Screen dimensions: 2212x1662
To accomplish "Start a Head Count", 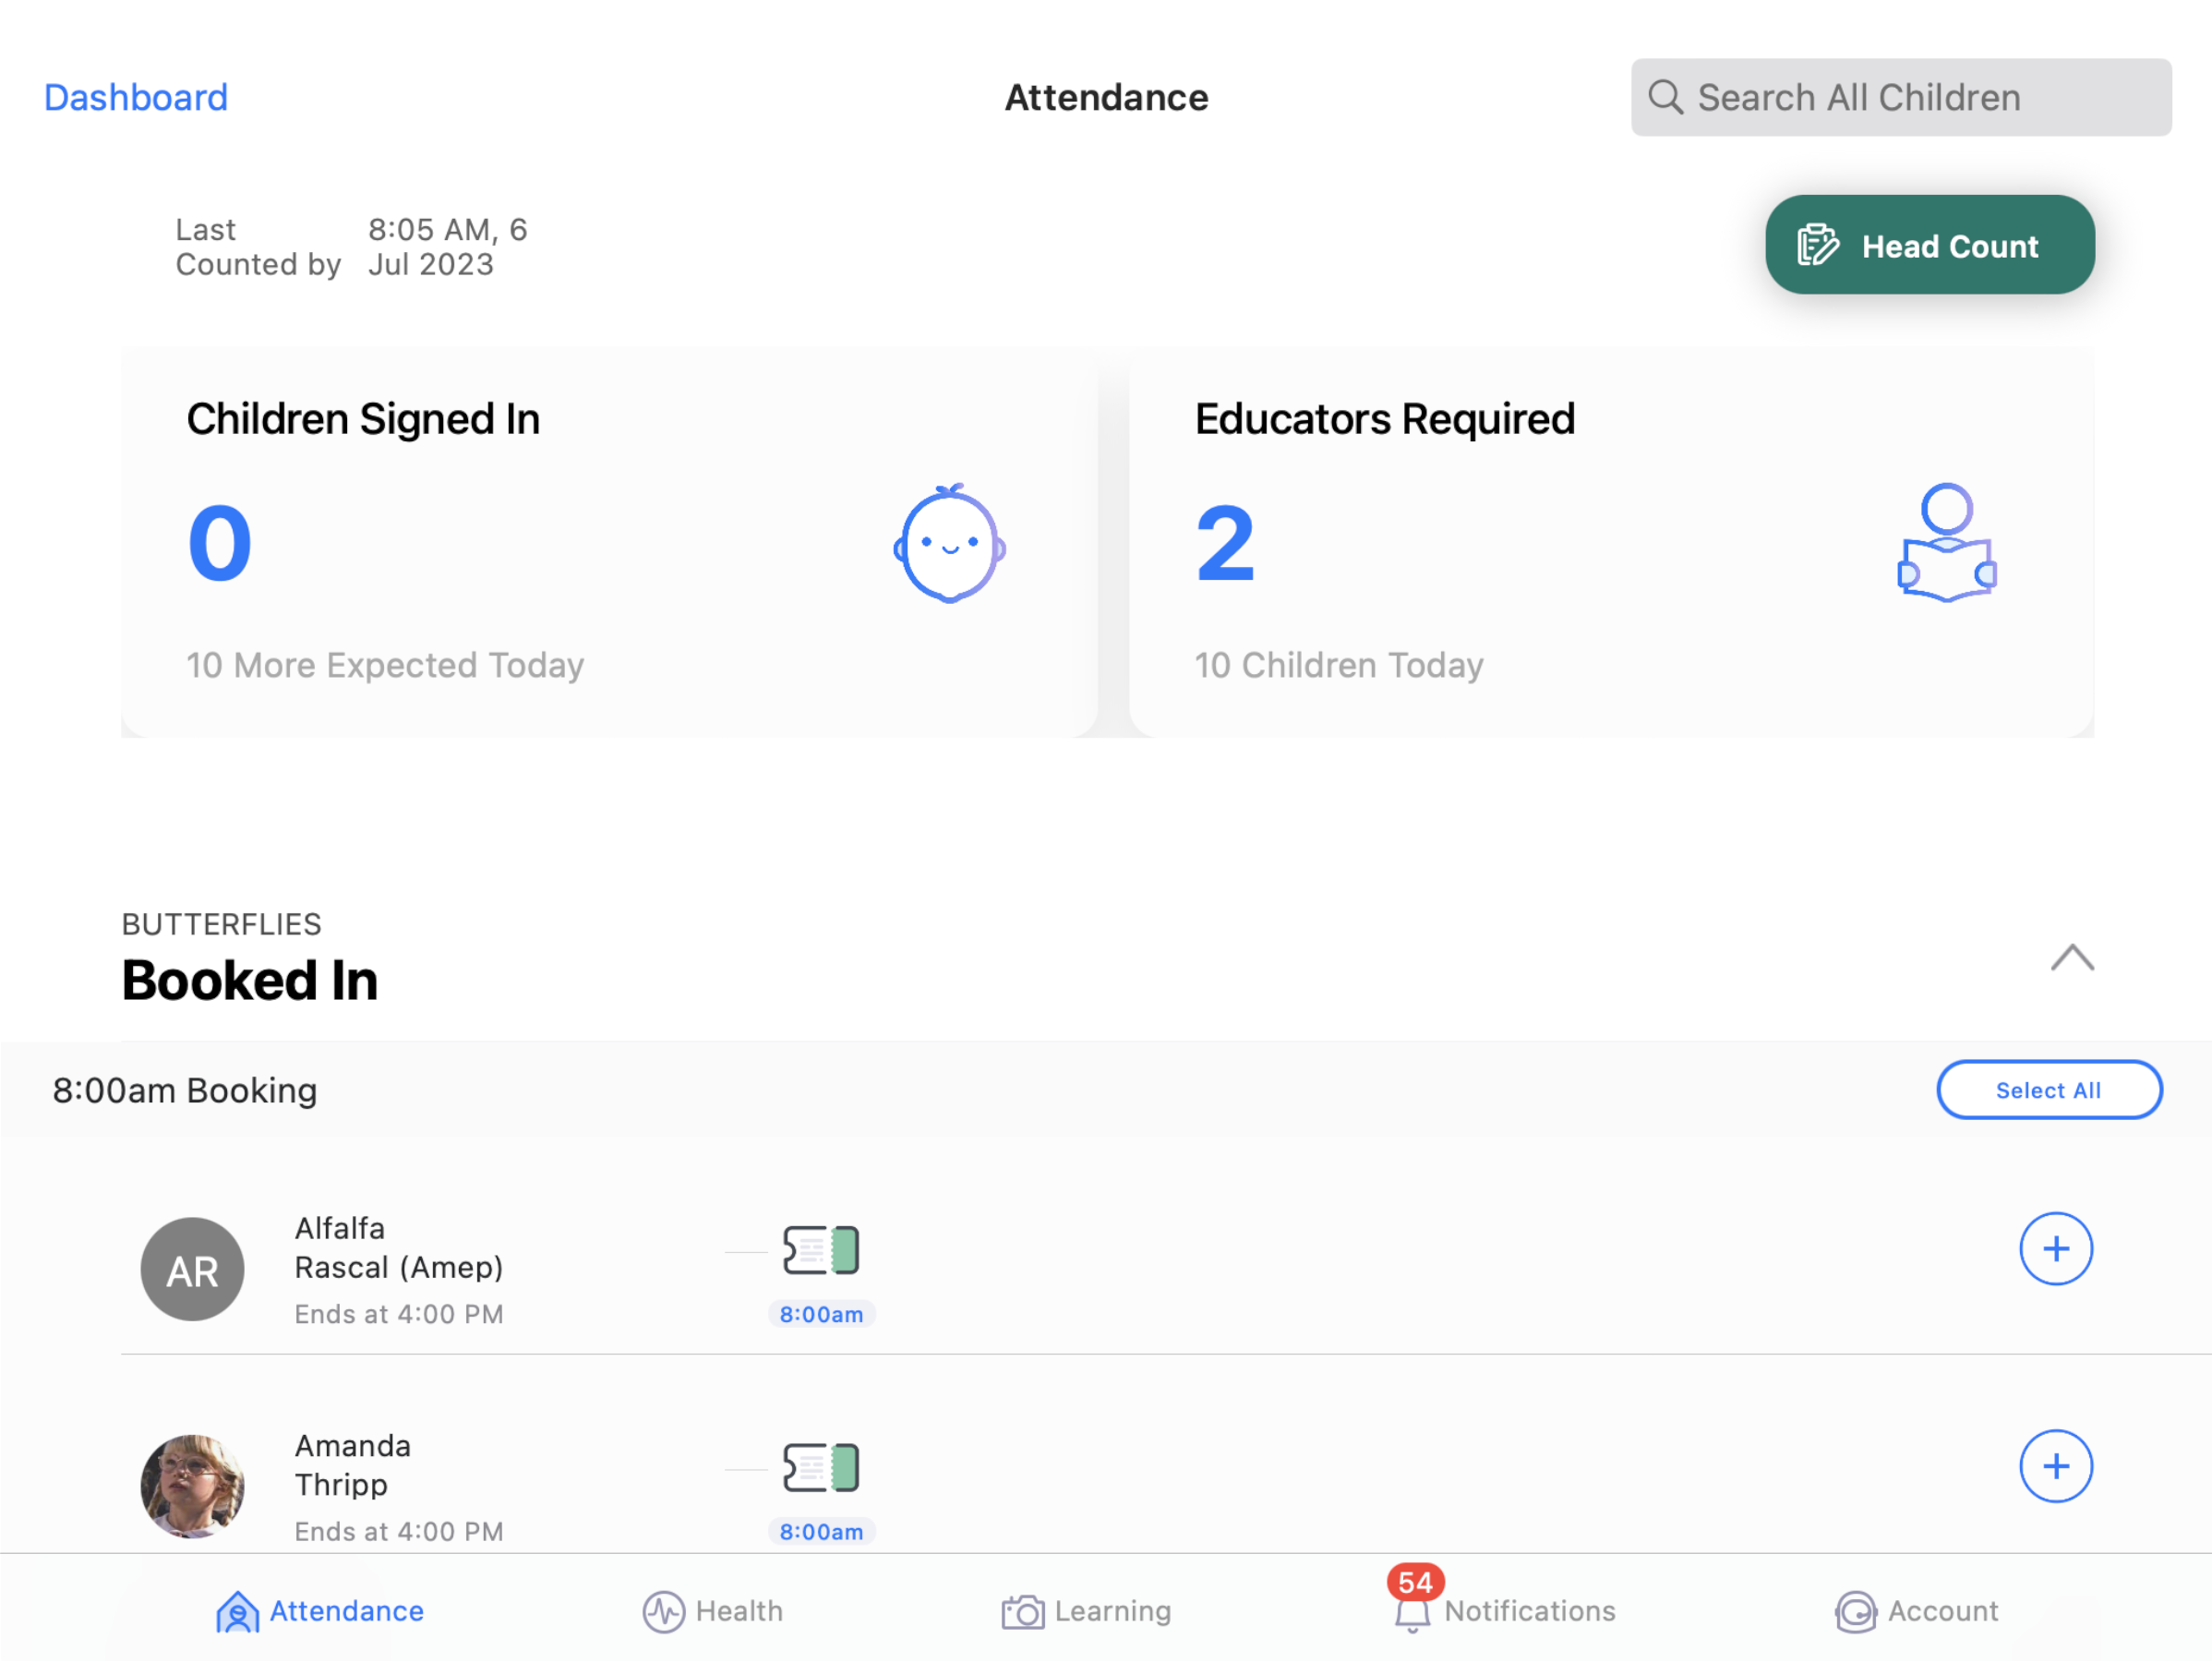I will click(1929, 245).
